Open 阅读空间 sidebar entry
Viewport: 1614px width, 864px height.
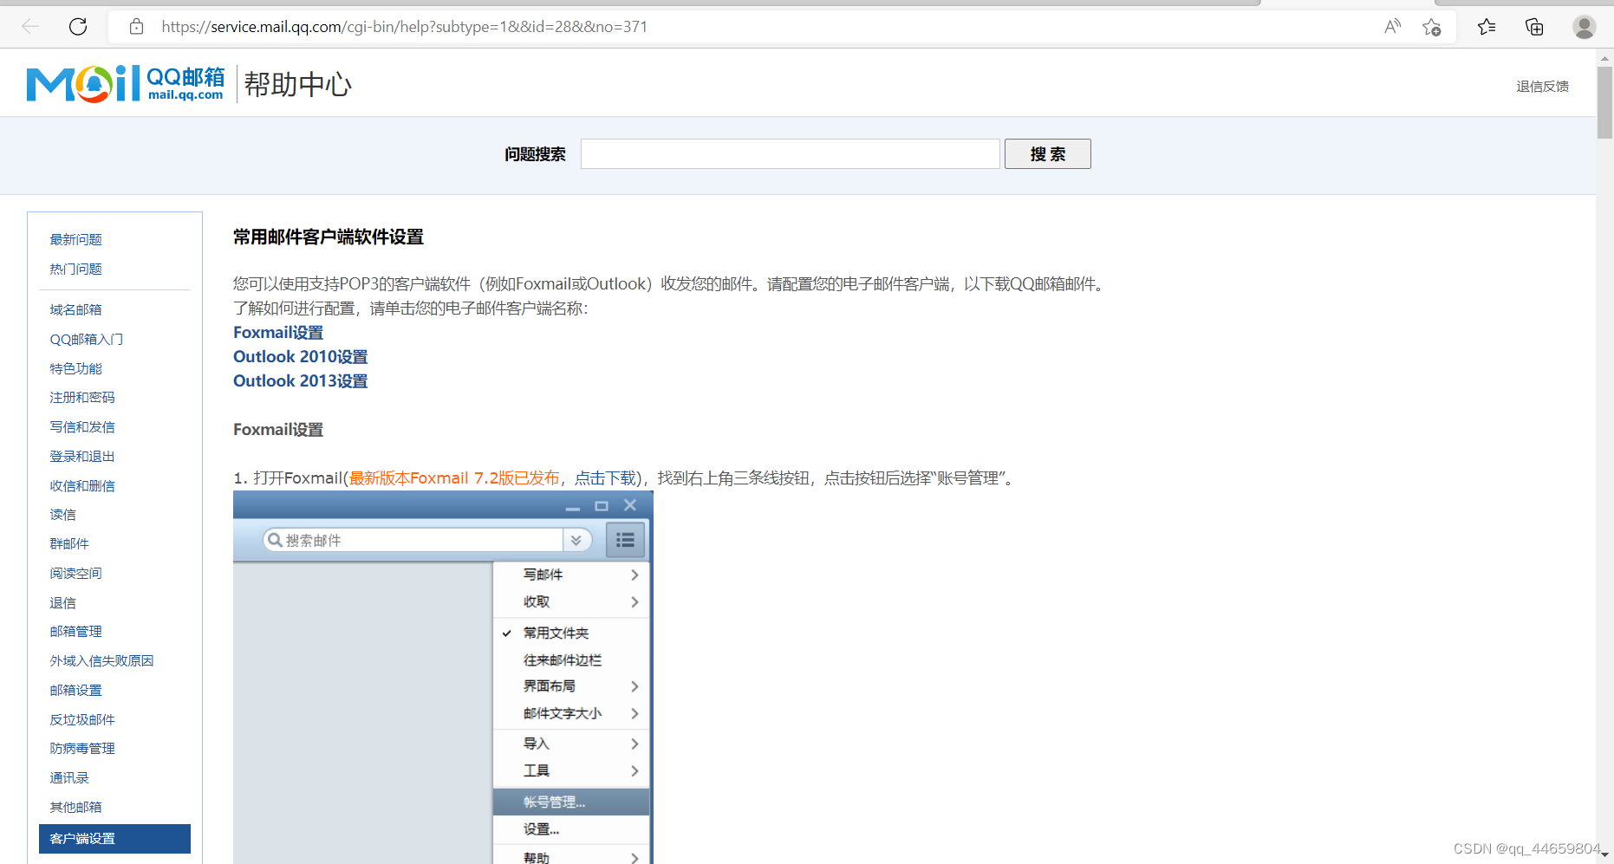click(75, 573)
